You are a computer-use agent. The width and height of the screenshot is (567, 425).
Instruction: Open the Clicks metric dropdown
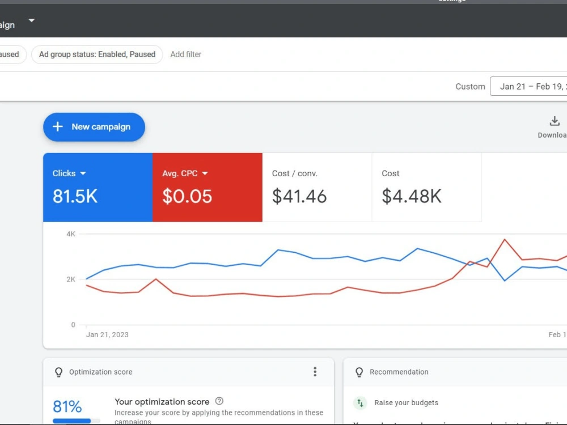83,173
